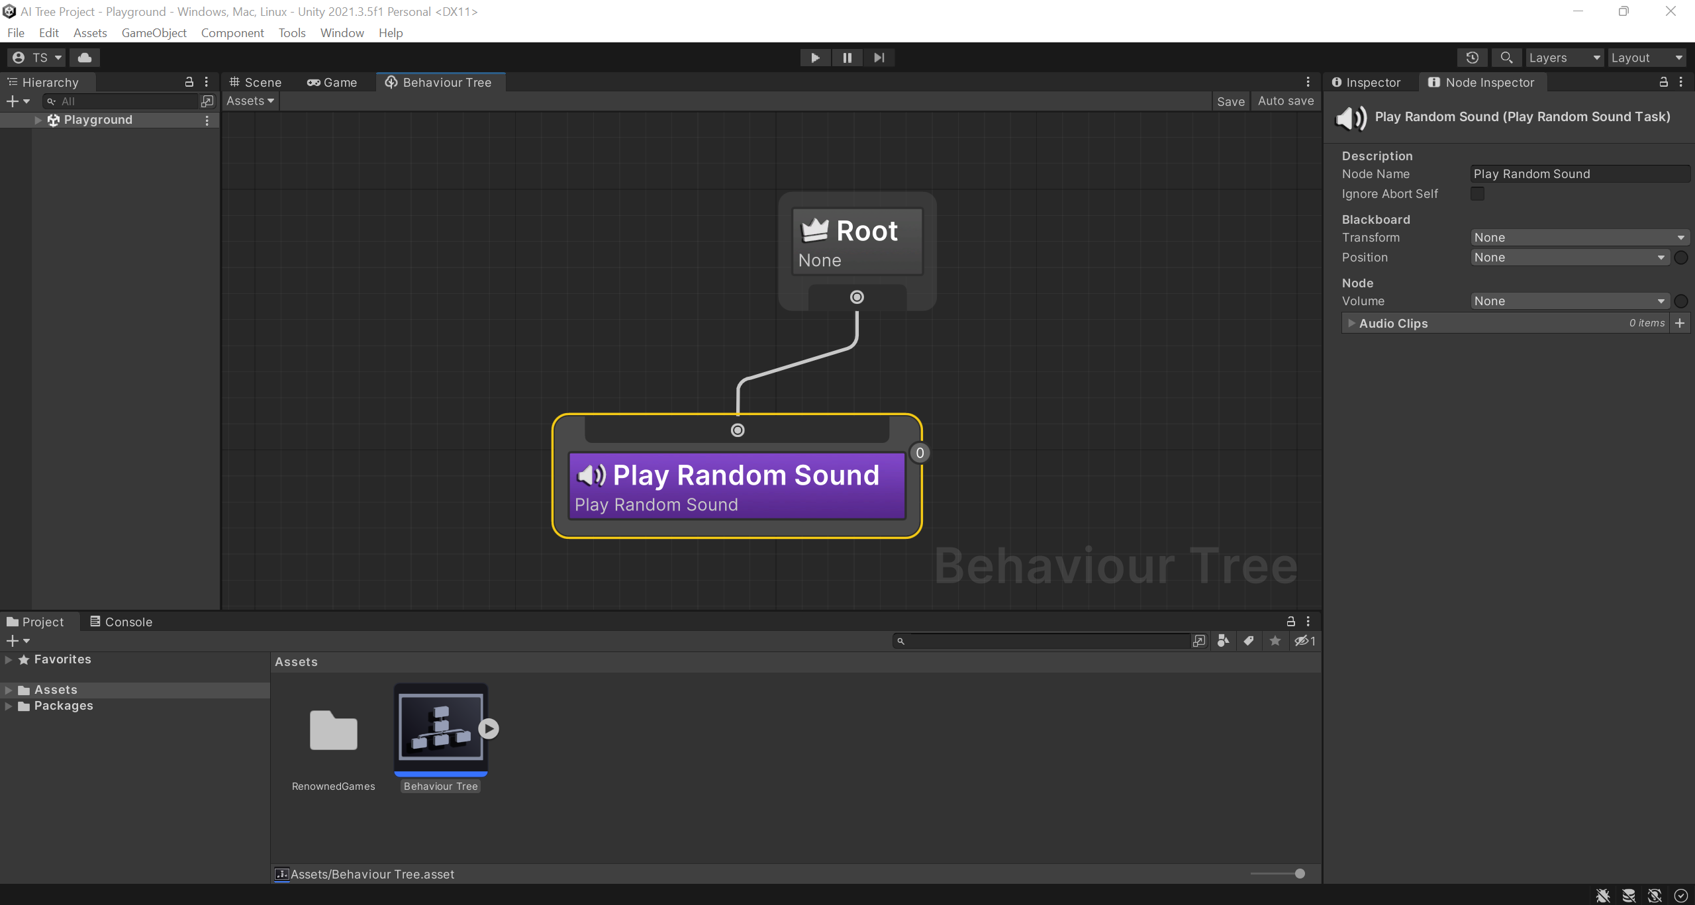This screenshot has height=905, width=1695.
Task: Click the cloud services icon
Action: point(85,58)
